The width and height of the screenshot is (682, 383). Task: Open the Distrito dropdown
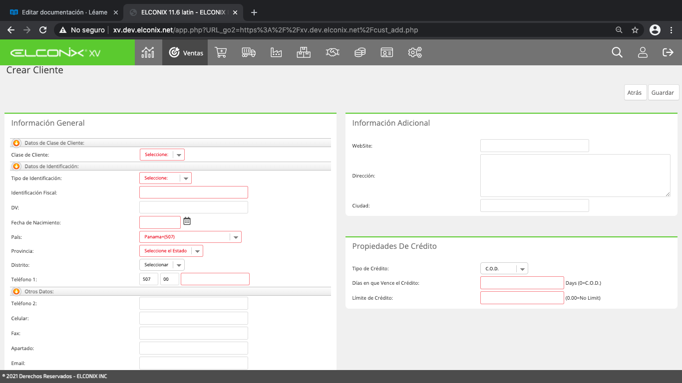(x=162, y=265)
